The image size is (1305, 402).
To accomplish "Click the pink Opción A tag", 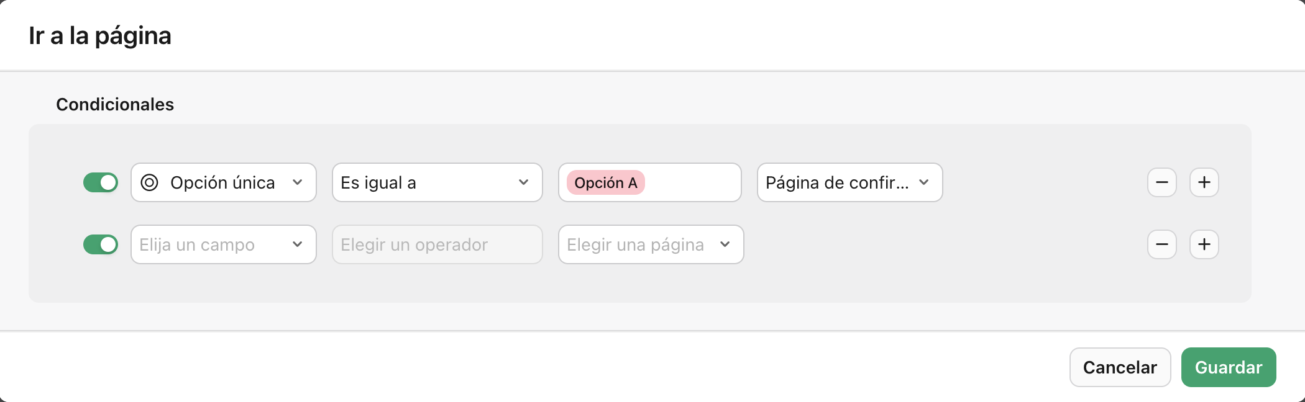I will (605, 182).
